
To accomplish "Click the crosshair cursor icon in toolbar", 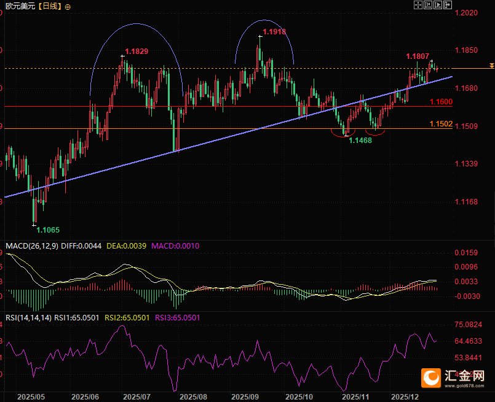I will click(418, 5).
